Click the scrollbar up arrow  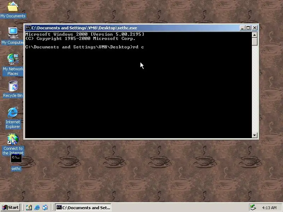pos(254,35)
